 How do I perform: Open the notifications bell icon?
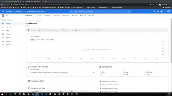coord(162,11)
